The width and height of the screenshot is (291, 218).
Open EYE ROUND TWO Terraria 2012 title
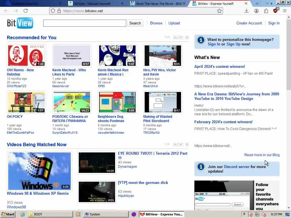153,156
